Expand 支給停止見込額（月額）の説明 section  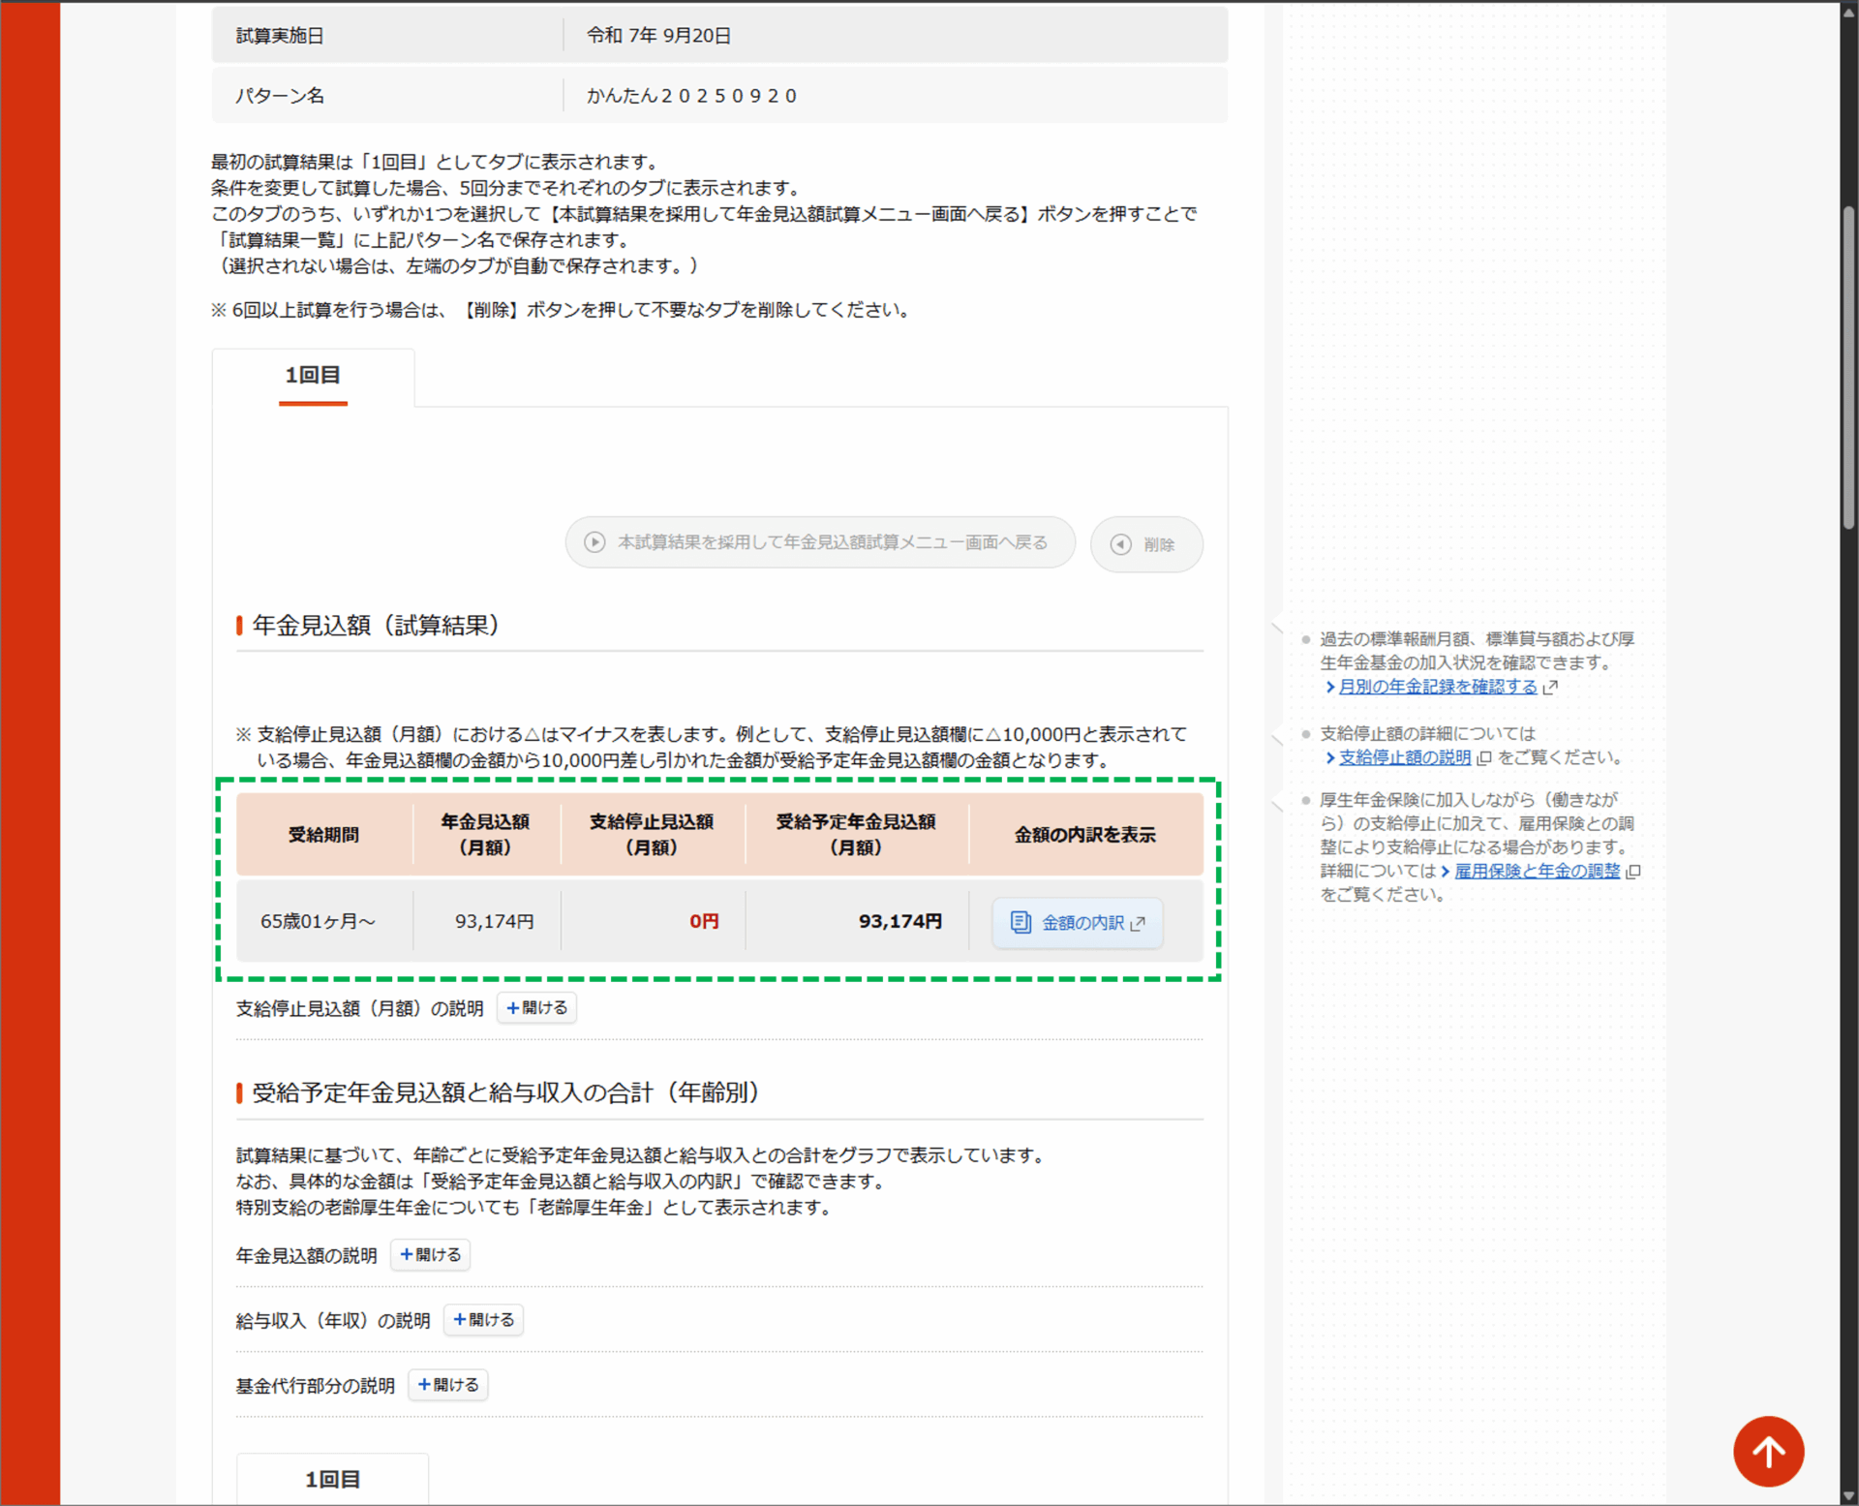tap(537, 1007)
